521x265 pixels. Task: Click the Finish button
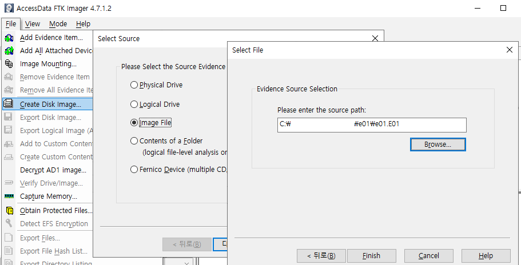pos(371,255)
